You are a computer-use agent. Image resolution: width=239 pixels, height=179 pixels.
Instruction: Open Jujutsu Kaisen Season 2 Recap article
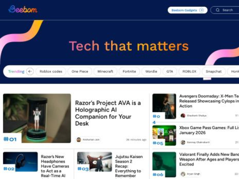[129, 166]
